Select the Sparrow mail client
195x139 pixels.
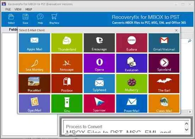[99, 104]
